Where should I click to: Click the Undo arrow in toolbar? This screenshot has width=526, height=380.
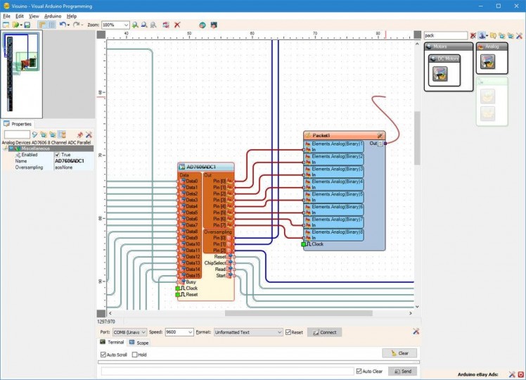coord(62,25)
